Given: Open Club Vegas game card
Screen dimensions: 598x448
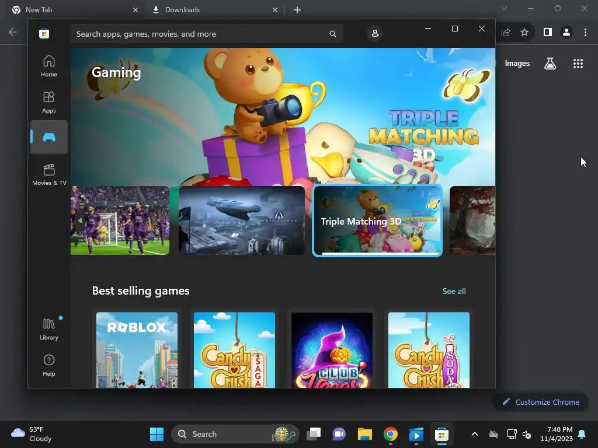Looking at the screenshot, I should (332, 350).
